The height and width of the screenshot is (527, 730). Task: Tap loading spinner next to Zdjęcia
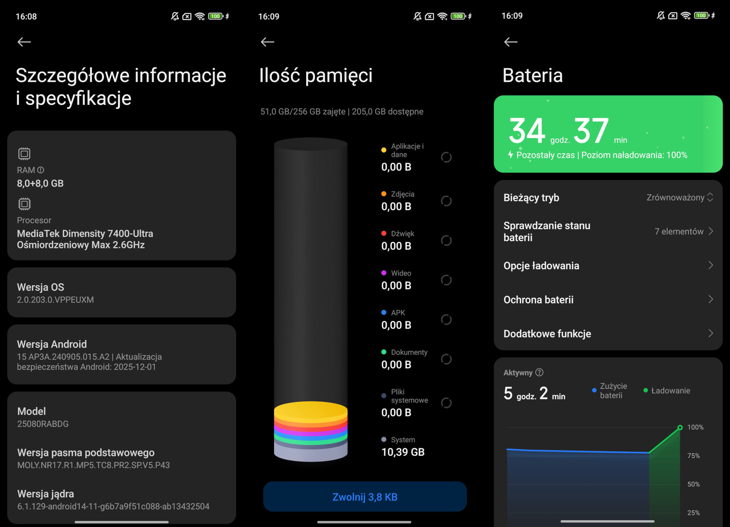[x=446, y=201]
